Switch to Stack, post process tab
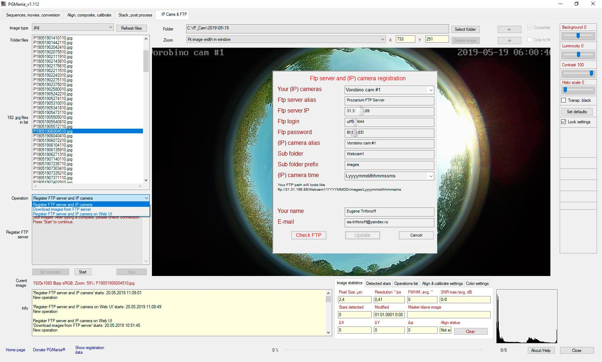Image resolution: width=602 pixels, height=362 pixels. (135, 15)
